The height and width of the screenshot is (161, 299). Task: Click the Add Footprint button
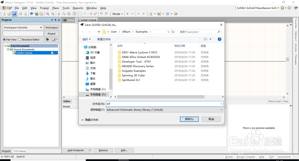(76, 150)
